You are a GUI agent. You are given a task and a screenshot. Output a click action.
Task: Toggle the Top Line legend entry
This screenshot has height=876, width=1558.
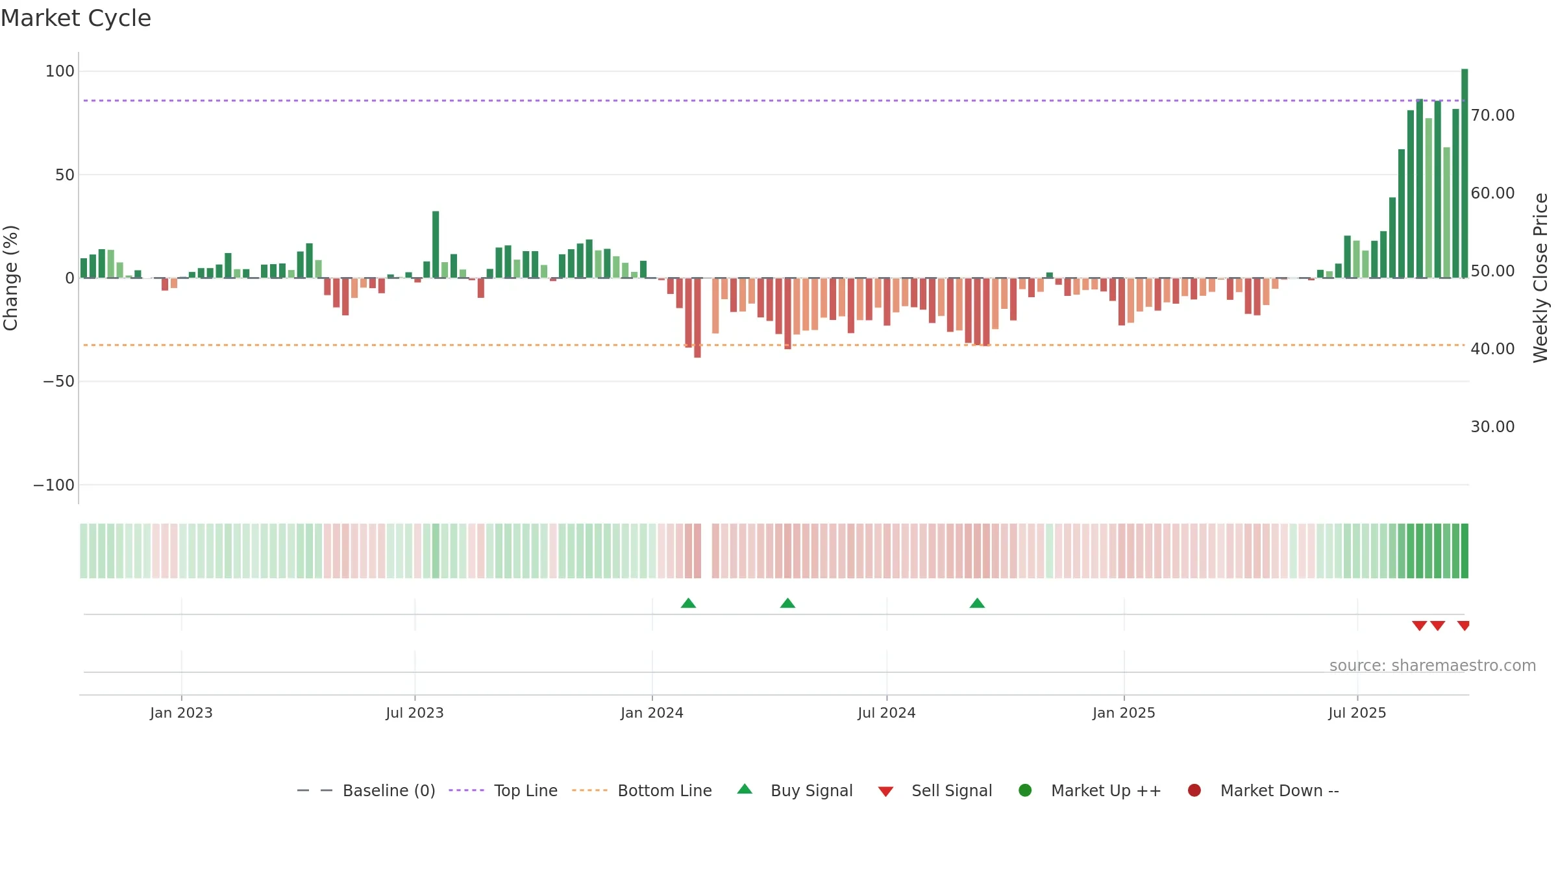click(x=503, y=790)
